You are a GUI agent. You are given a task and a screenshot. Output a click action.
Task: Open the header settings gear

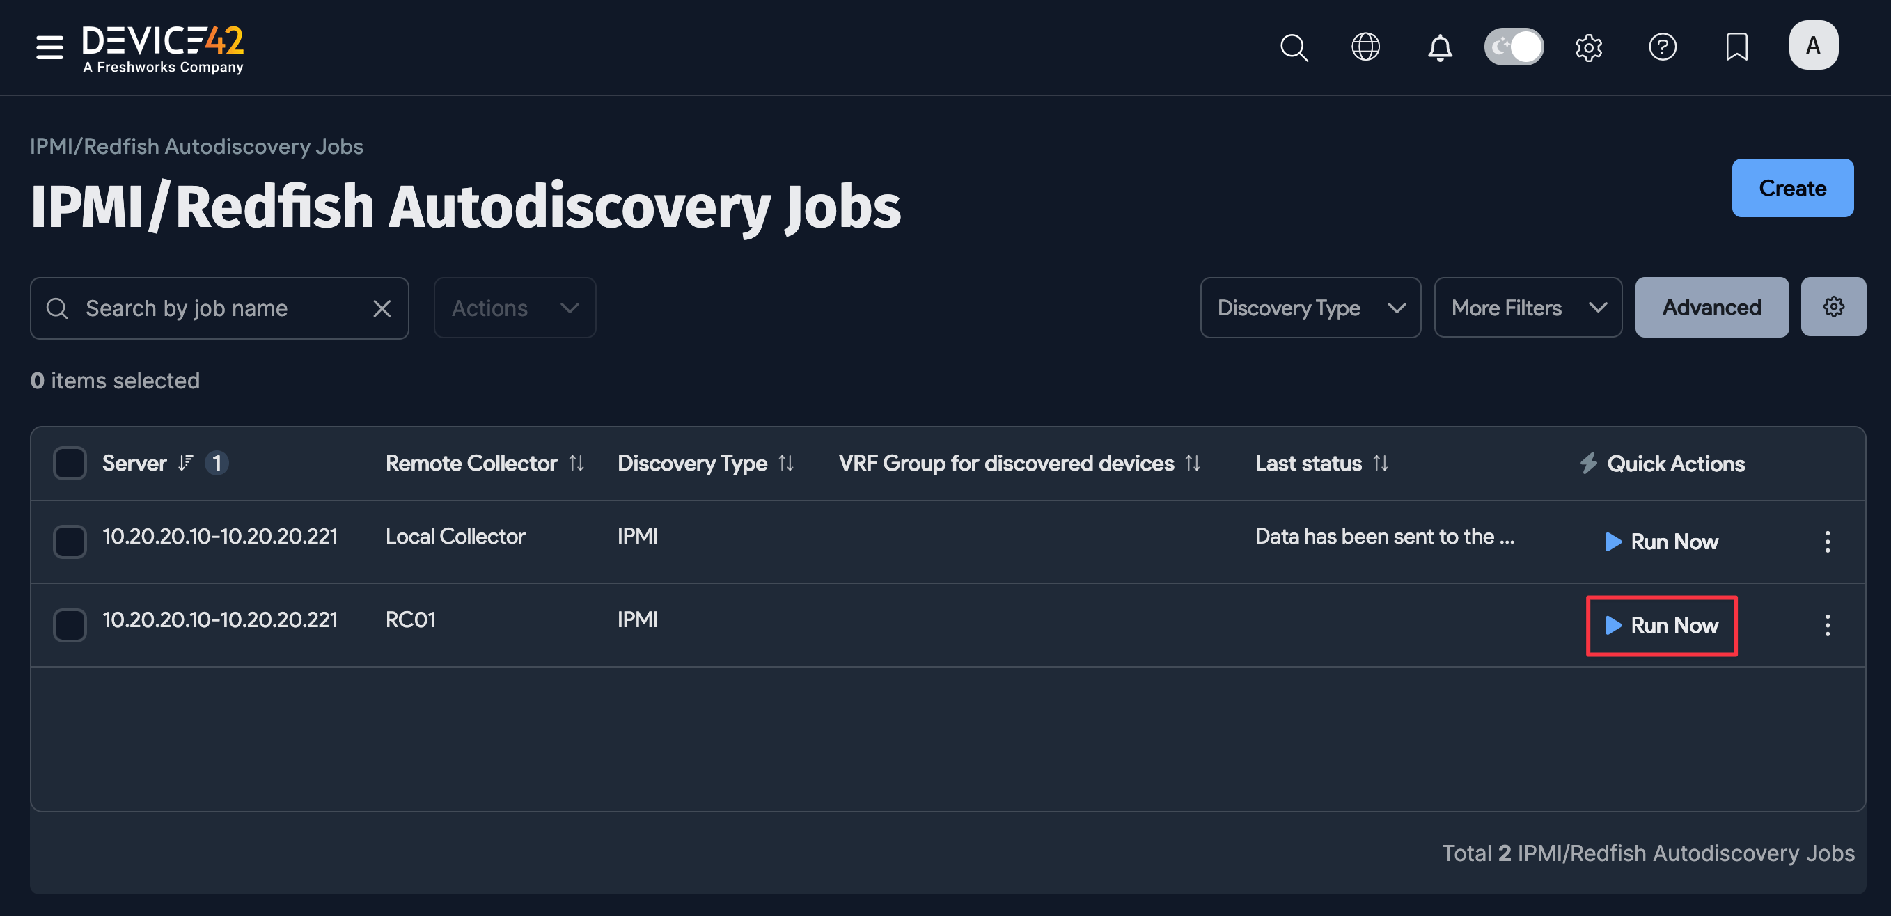coord(1588,48)
